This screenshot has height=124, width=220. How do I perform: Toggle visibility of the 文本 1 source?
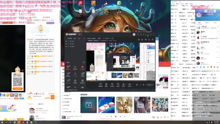pyautogui.click(x=66, y=41)
